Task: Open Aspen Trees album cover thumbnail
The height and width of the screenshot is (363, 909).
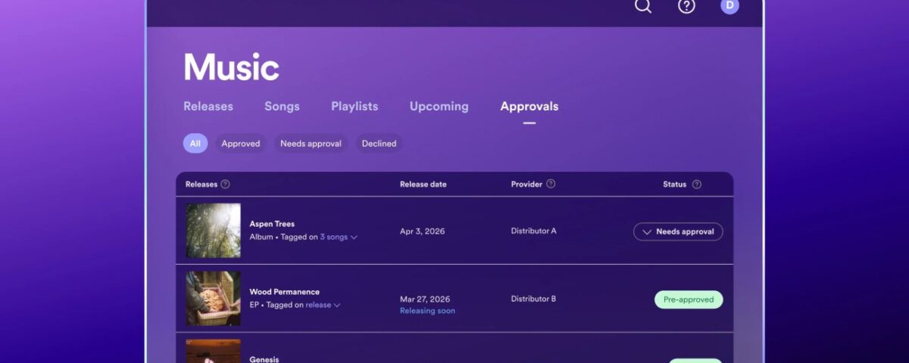Action: coord(213,231)
